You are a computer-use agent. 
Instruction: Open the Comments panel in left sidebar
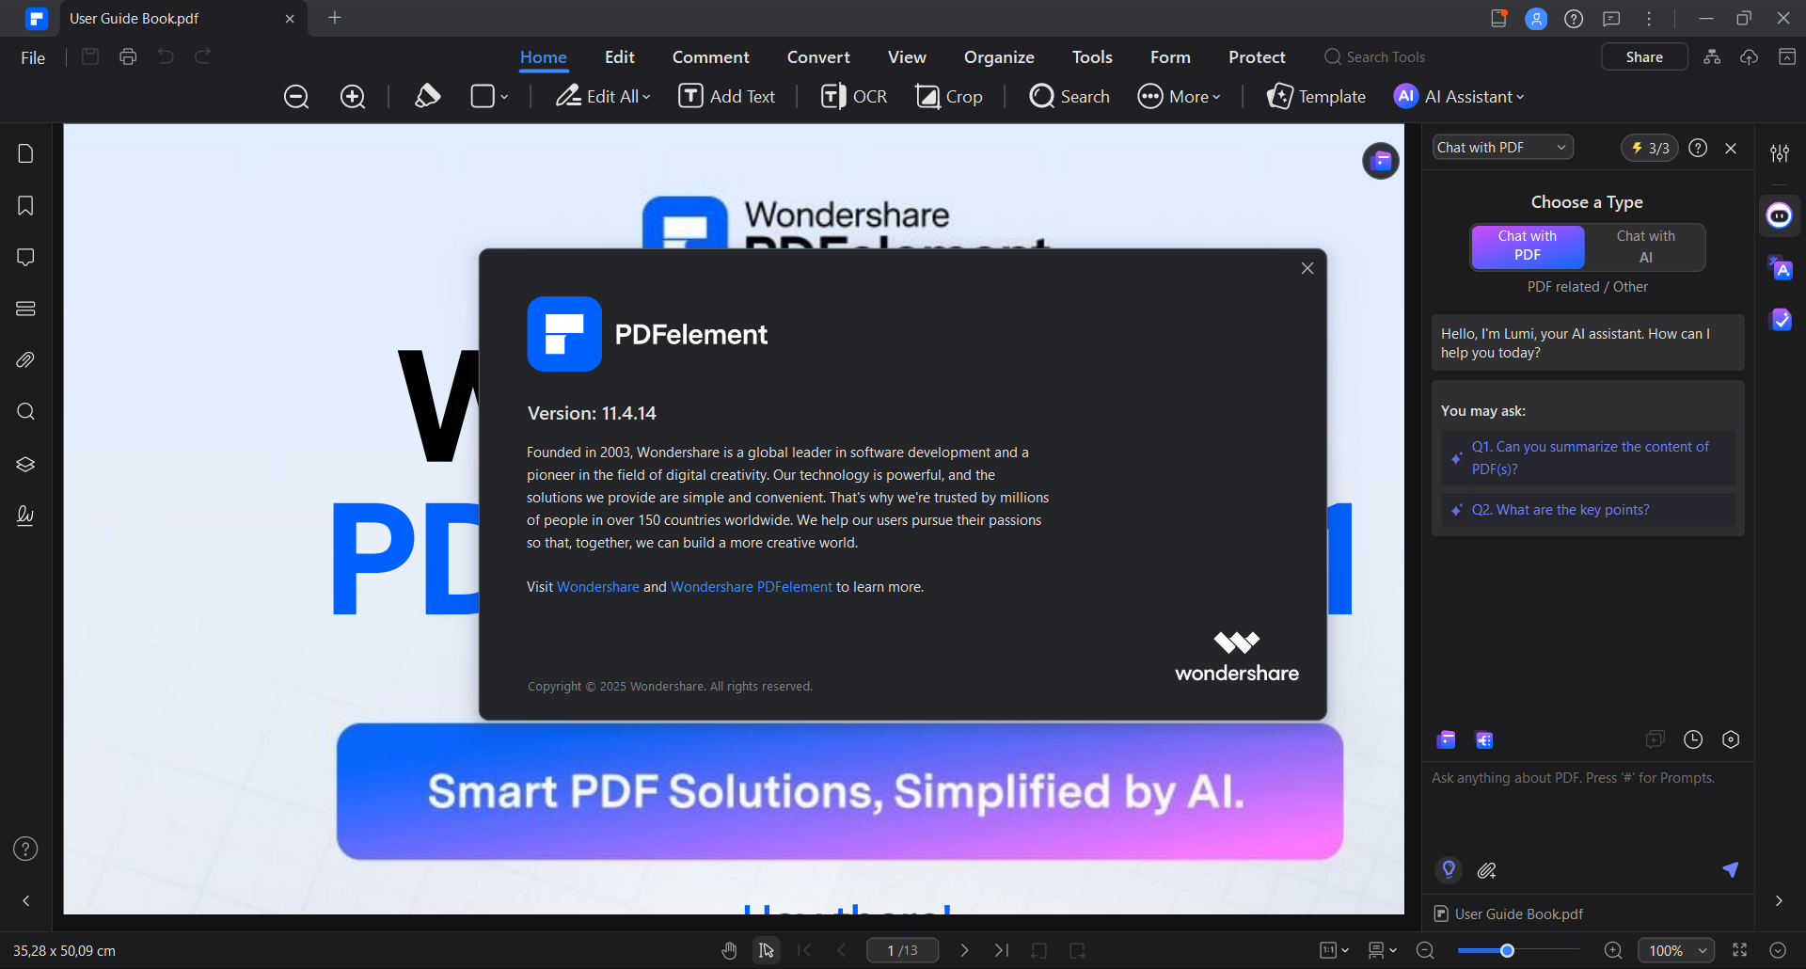tap(25, 257)
